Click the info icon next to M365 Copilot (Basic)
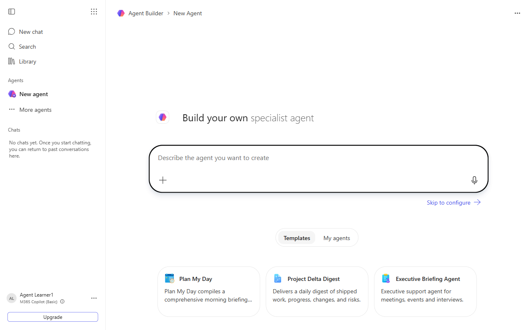Viewport: 529px width, 330px height. coord(62,302)
